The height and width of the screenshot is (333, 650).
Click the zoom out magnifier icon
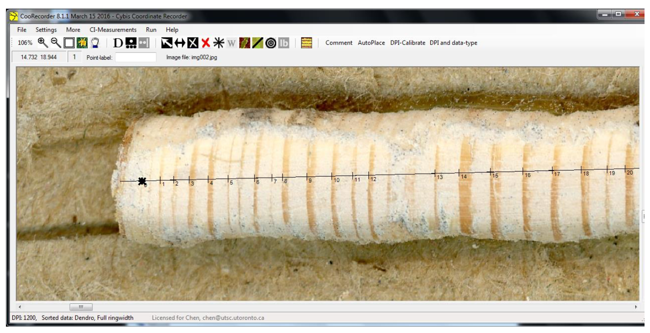point(56,43)
